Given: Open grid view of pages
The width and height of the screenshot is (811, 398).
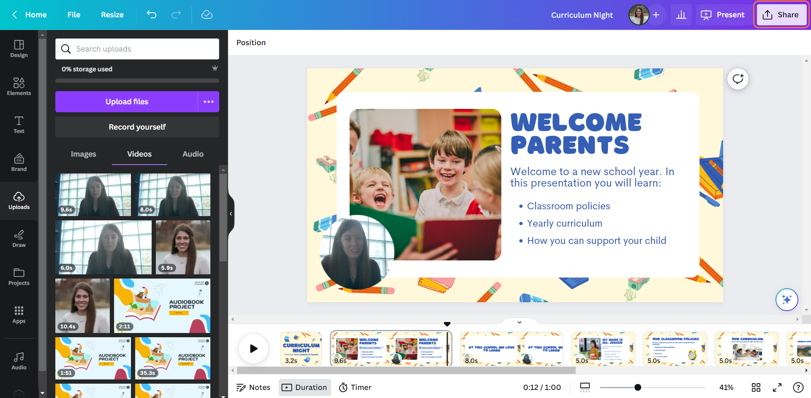Looking at the screenshot, I should click(756, 387).
